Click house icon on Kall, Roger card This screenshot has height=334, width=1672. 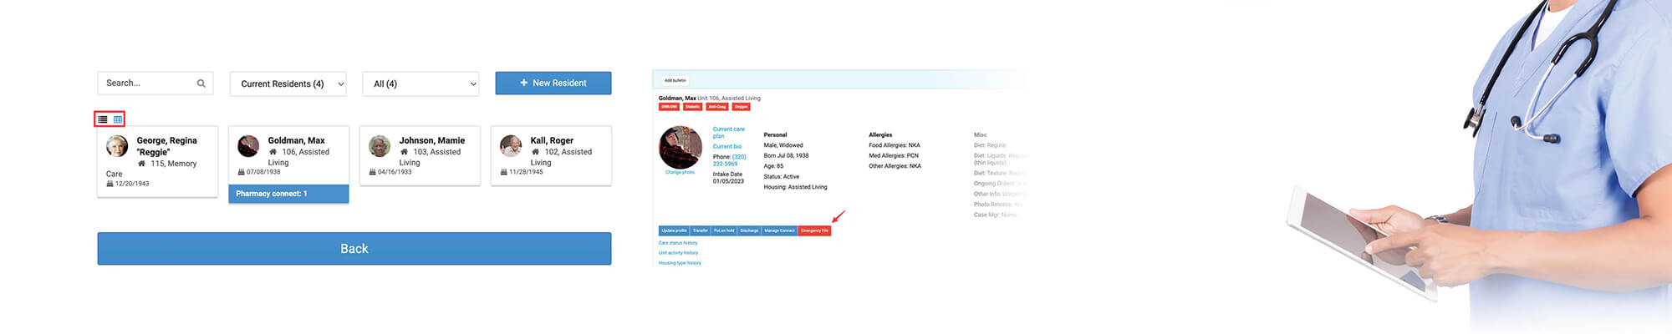coord(535,152)
